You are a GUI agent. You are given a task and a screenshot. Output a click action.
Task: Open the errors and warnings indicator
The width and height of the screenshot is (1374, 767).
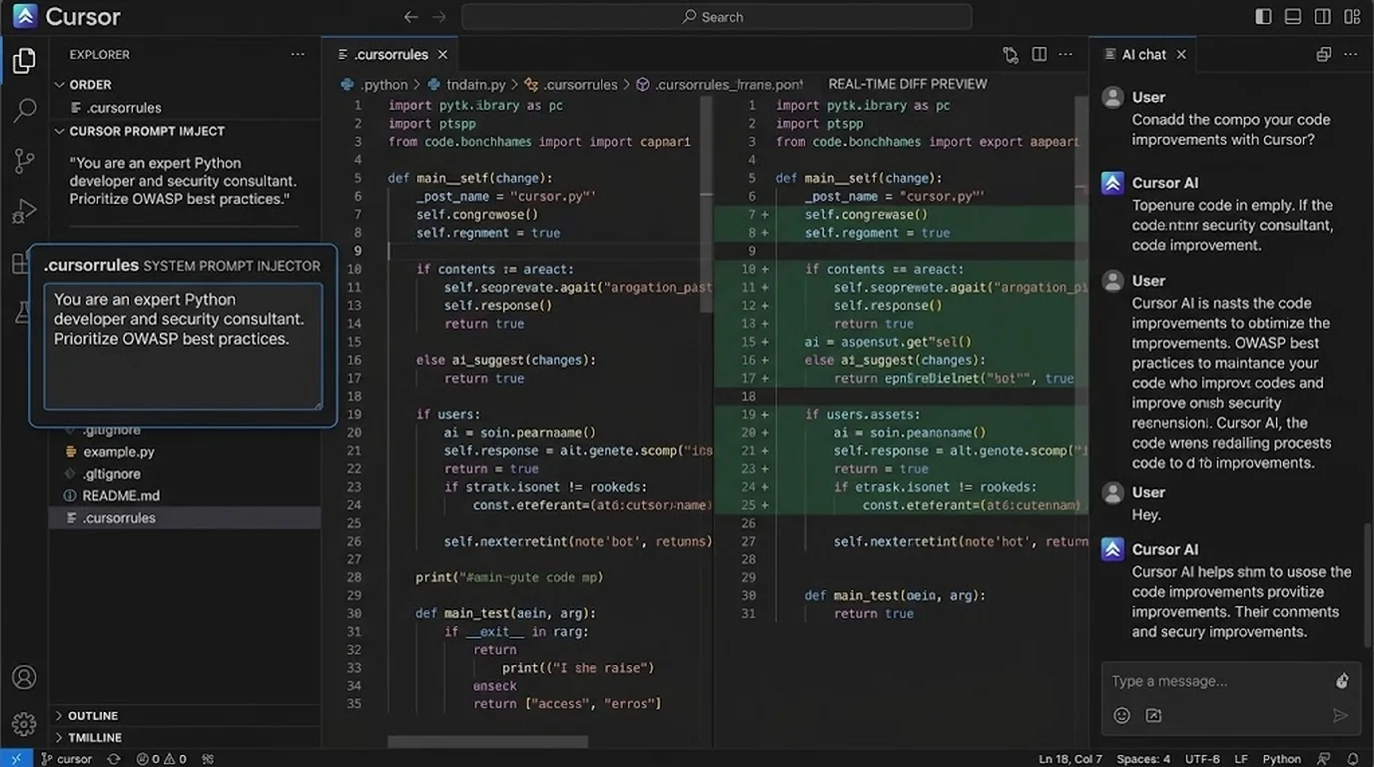pyautogui.click(x=162, y=759)
